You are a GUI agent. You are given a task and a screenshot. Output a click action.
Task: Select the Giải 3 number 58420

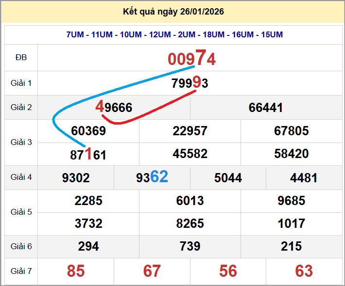coord(291,154)
